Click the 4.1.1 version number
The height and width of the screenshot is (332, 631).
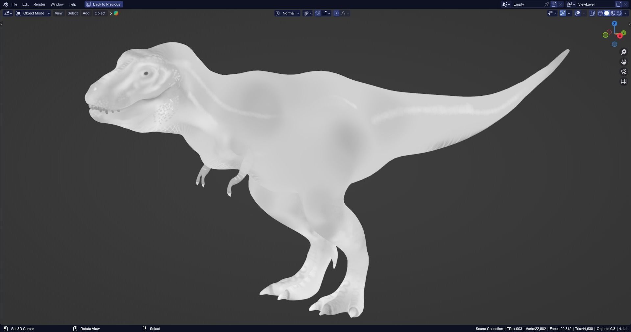point(623,329)
